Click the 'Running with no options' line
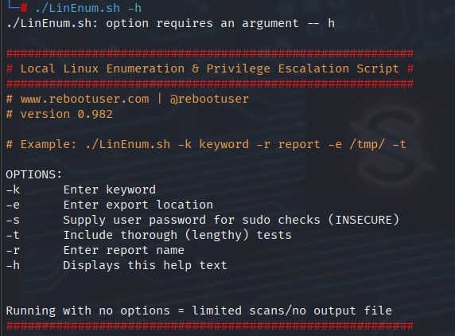The width and height of the screenshot is (455, 336). coord(199,311)
